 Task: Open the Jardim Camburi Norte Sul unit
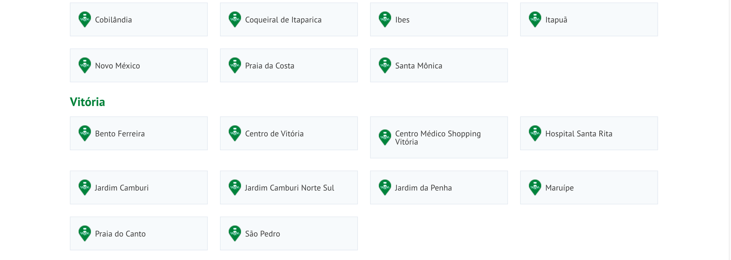point(289,187)
